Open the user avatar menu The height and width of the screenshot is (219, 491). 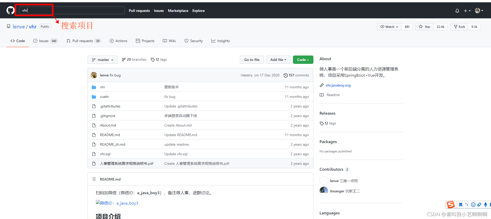(479, 11)
